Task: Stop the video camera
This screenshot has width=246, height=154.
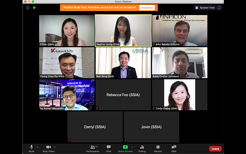Action: tap(48, 147)
